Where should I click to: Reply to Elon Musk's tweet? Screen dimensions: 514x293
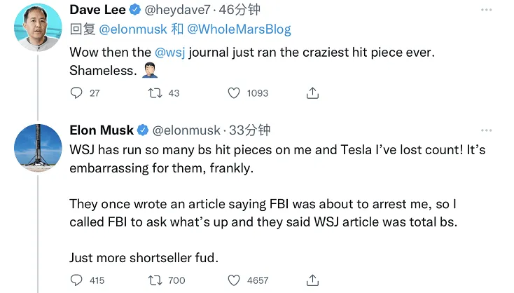(x=77, y=280)
